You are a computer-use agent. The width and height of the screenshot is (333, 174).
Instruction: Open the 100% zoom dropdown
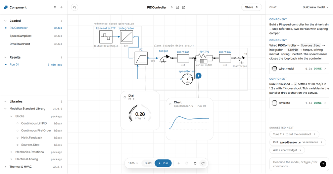(133, 163)
